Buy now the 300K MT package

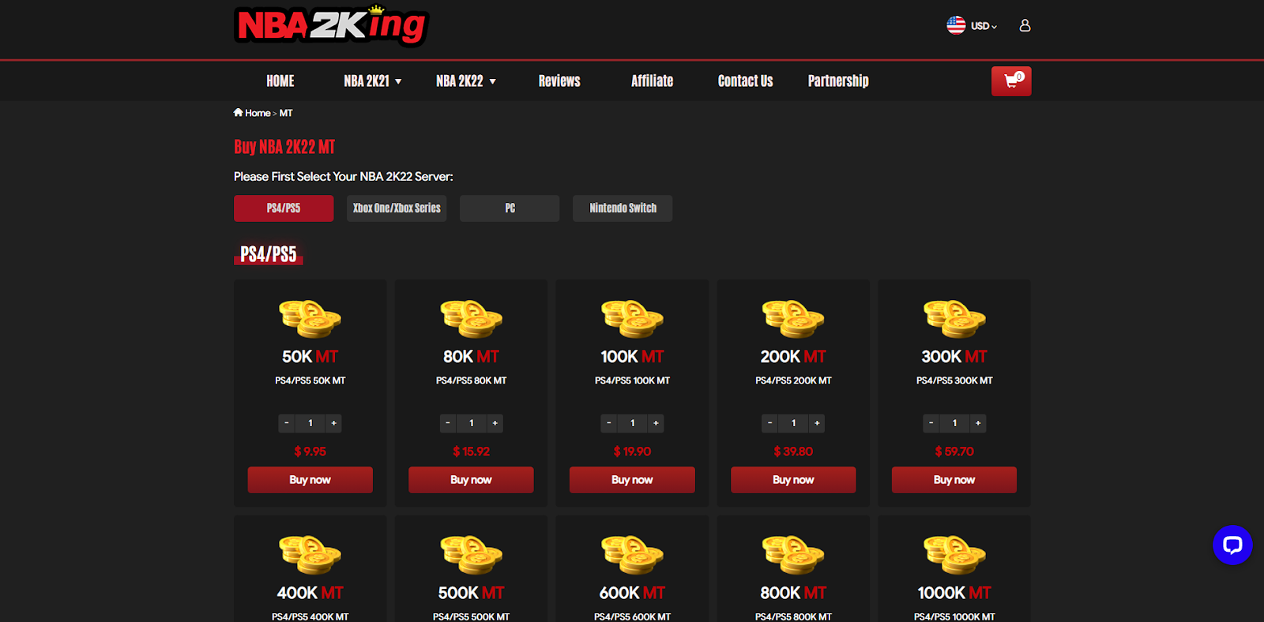tap(954, 480)
